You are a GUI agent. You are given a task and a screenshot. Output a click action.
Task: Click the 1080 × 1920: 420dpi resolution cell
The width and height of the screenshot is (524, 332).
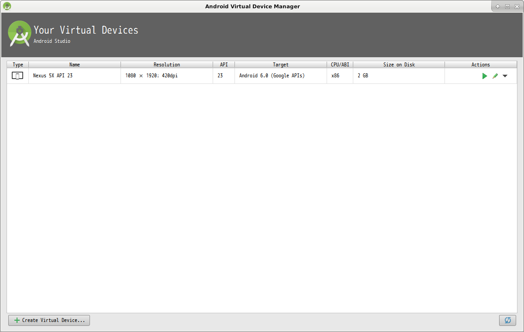[151, 76]
